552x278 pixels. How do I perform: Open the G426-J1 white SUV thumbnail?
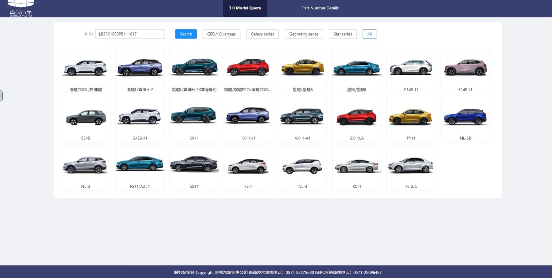tap(140, 120)
